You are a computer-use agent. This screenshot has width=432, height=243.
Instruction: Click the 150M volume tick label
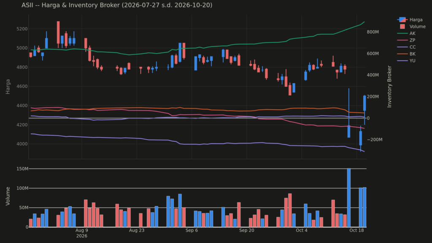pyautogui.click(x=23, y=169)
